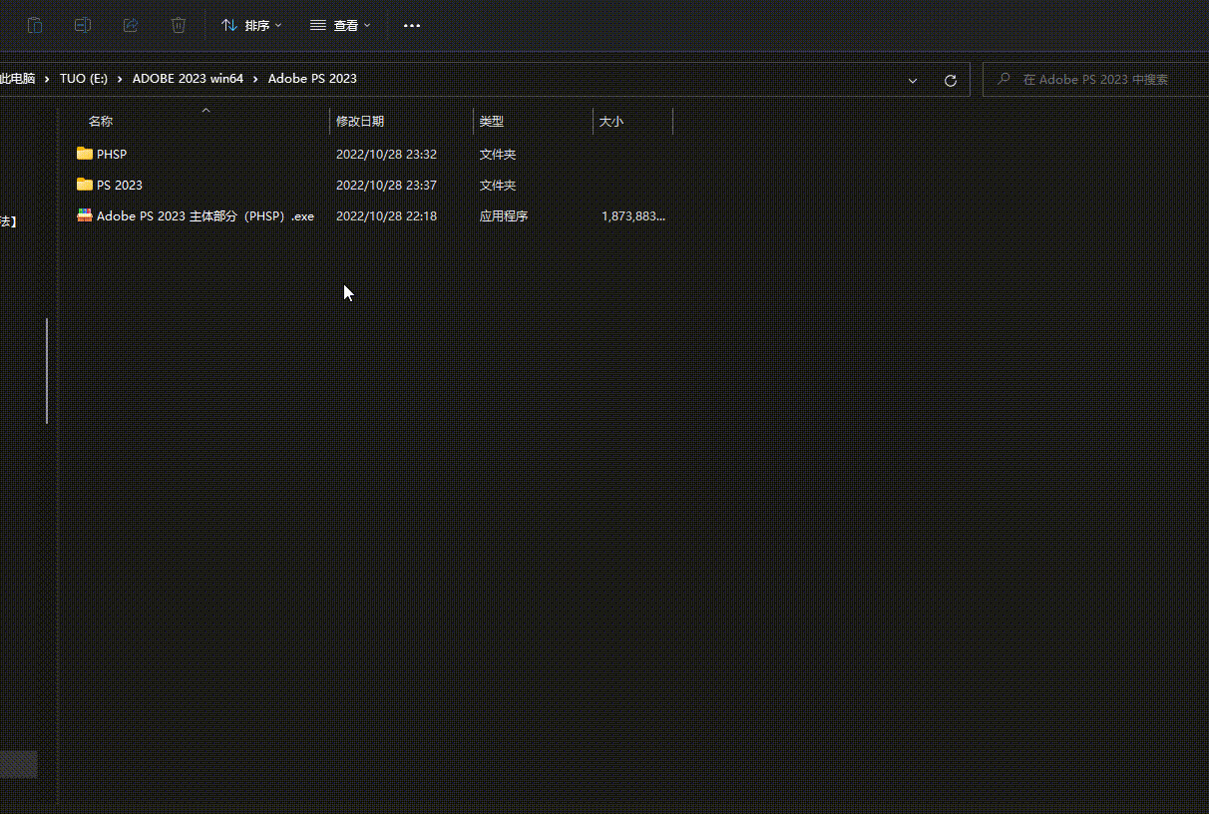1209x814 pixels.
Task: Sort by 大小 column header
Action: (x=611, y=121)
